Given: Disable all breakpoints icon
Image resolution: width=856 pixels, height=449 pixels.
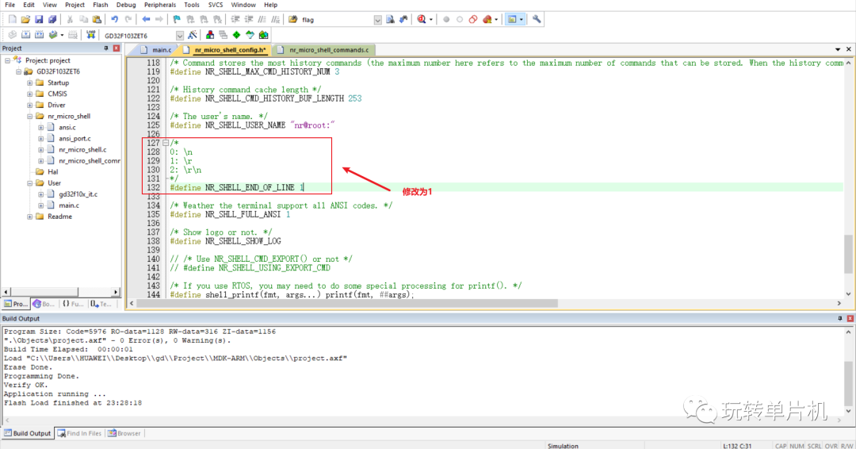Looking at the screenshot, I should pos(472,19).
